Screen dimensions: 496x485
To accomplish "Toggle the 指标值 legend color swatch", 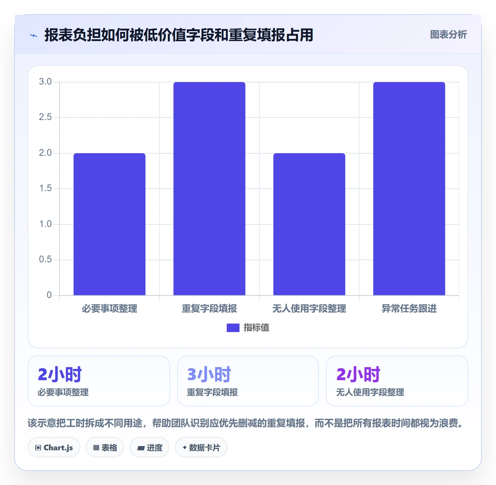I will point(233,328).
